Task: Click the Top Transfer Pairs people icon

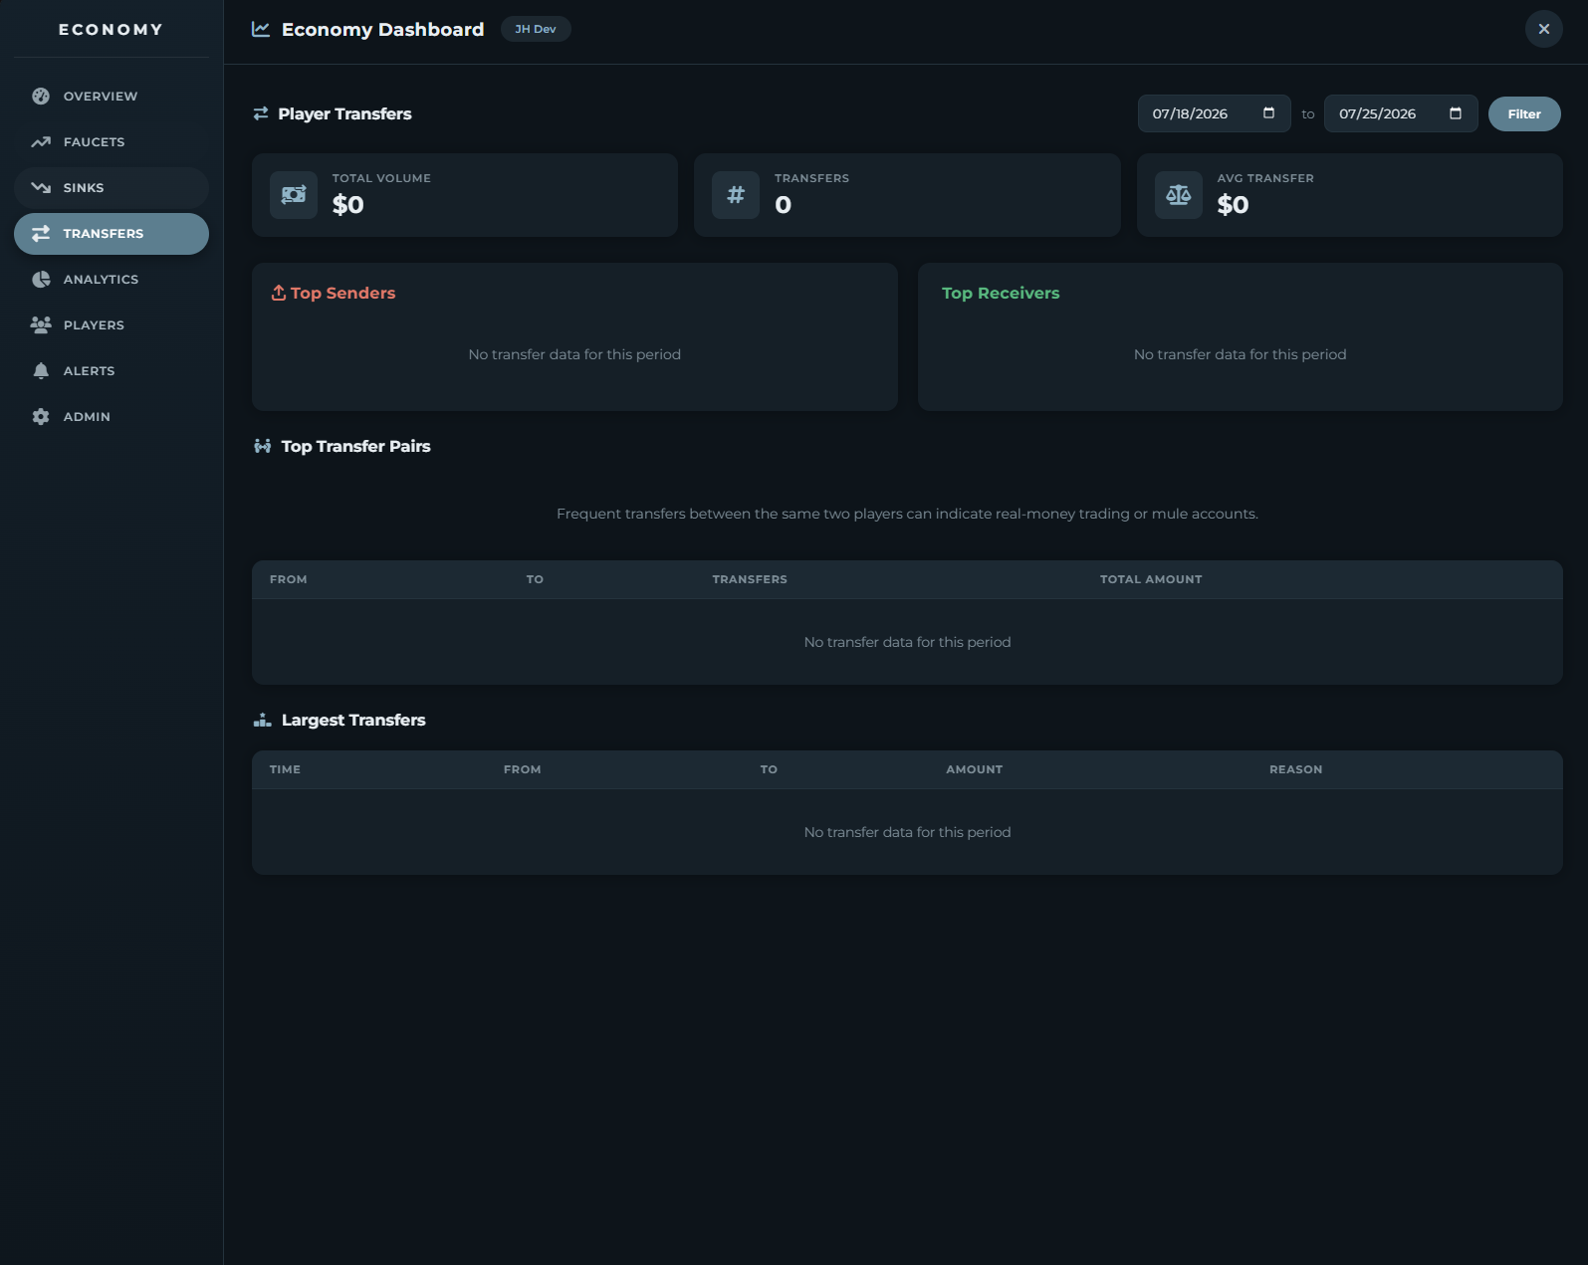Action: click(x=263, y=446)
